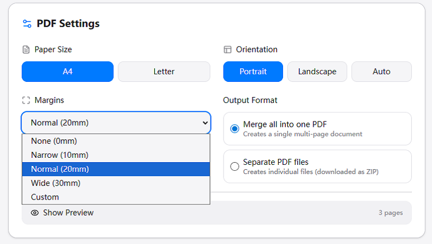This screenshot has height=244, width=433.
Task: Collapse the Margins dropdown arrow
Action: point(205,123)
